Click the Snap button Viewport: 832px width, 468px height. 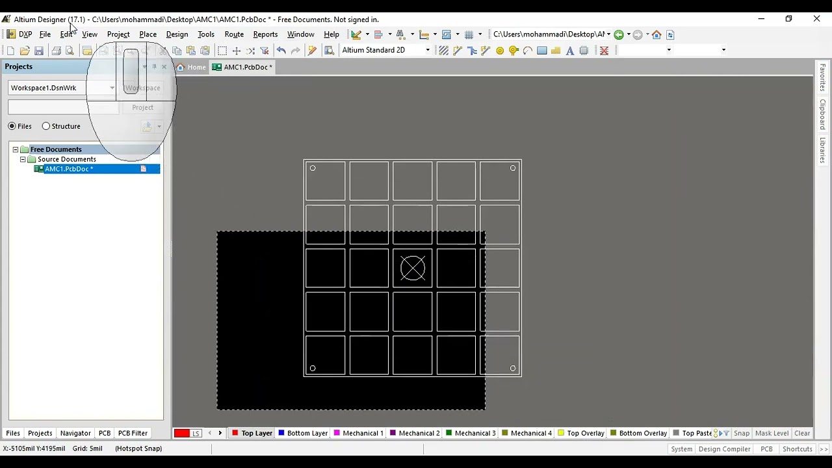[742, 434]
